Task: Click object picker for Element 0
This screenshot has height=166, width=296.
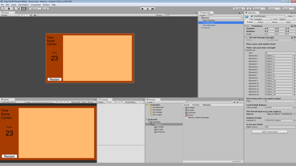Action: click(x=294, y=56)
